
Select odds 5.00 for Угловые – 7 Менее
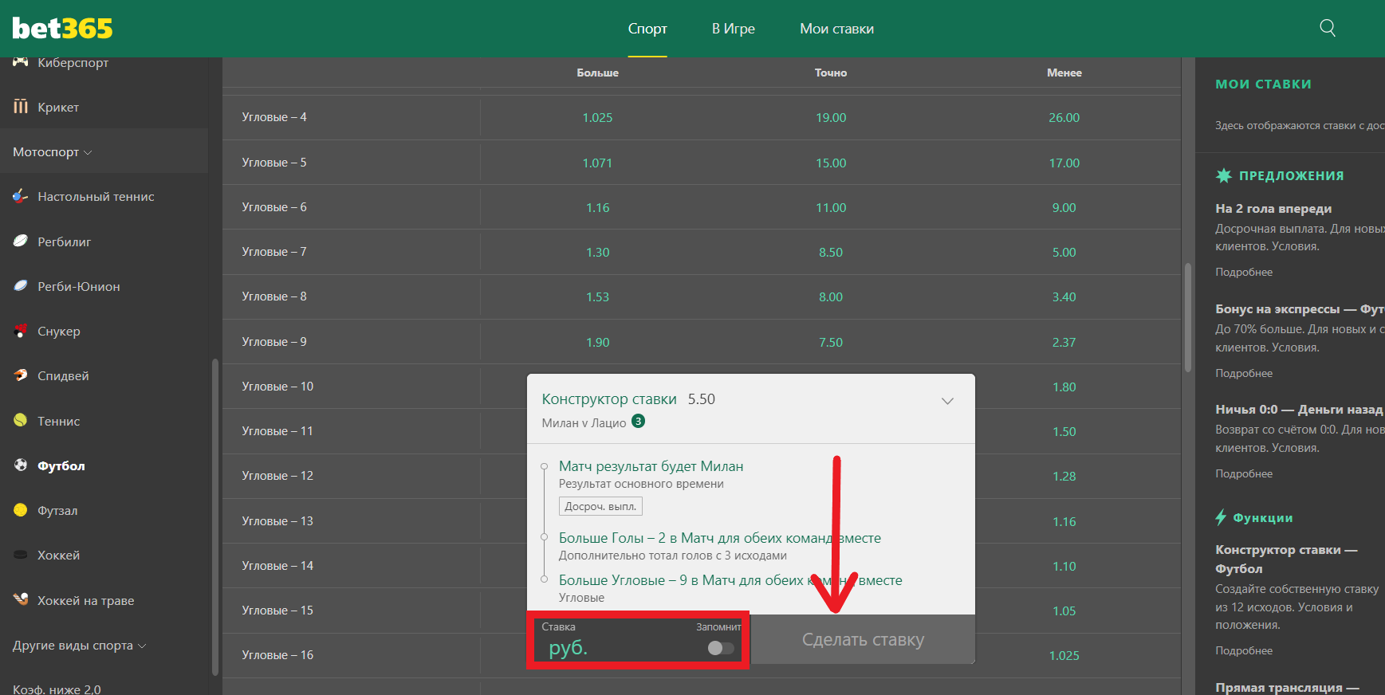[1064, 252]
